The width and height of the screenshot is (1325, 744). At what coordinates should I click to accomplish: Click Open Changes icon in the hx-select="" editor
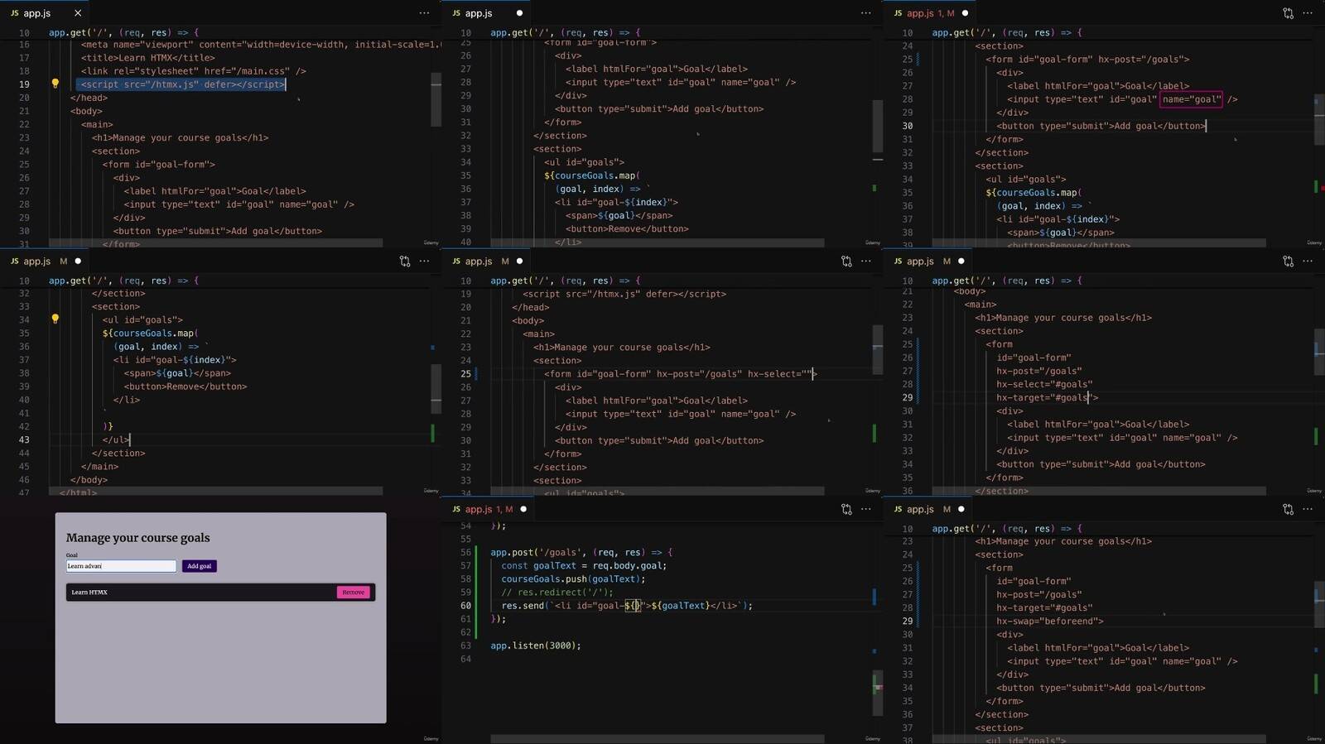pyautogui.click(x=846, y=262)
